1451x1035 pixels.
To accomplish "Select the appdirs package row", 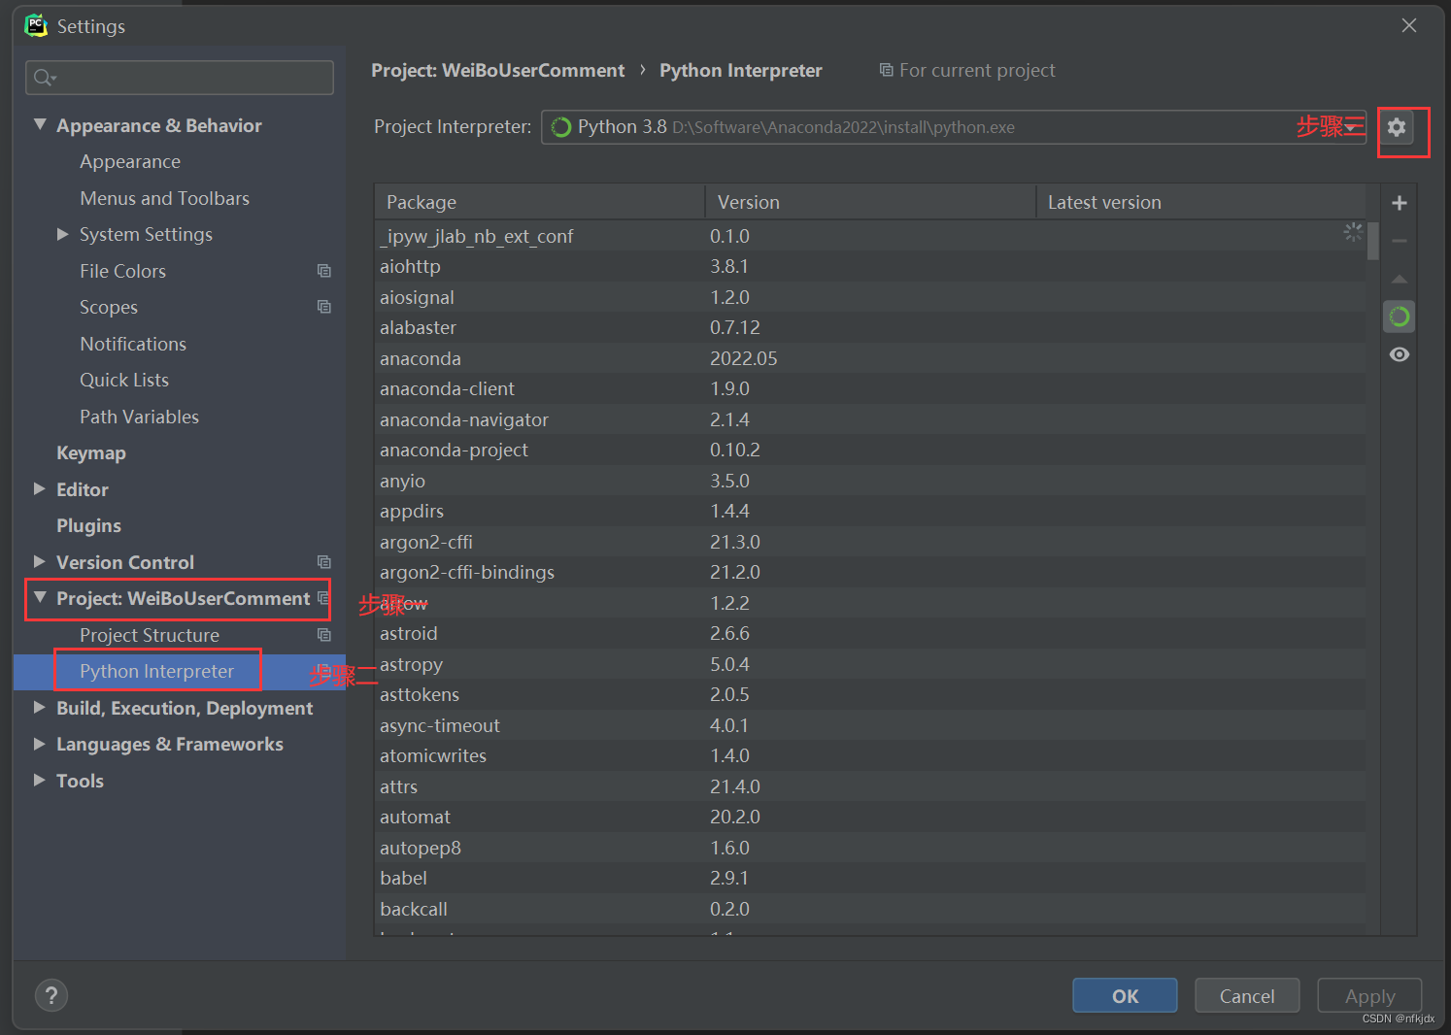I will click(x=870, y=511).
